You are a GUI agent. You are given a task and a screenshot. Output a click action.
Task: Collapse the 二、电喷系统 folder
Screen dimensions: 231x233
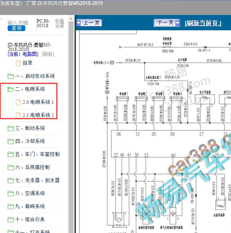pyautogui.click(x=30, y=89)
